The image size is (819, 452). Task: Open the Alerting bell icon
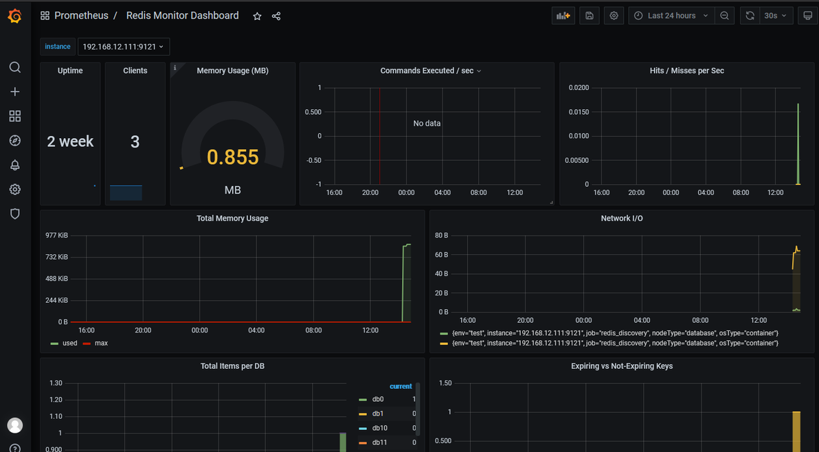[14, 165]
